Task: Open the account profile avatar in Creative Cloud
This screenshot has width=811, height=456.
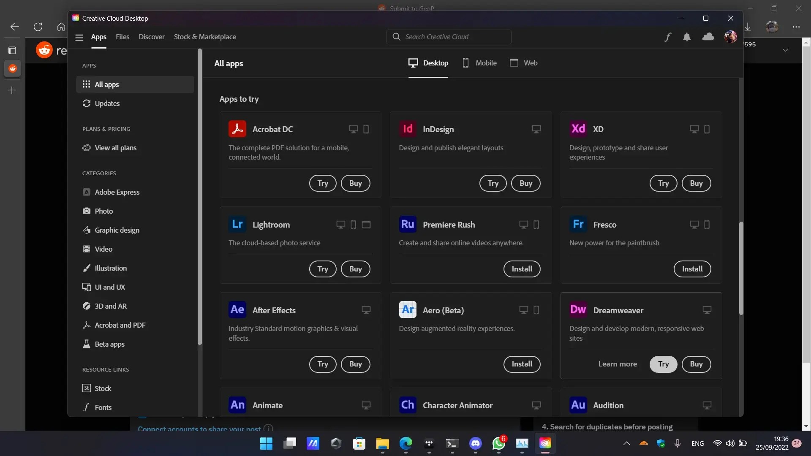Action: click(731, 37)
